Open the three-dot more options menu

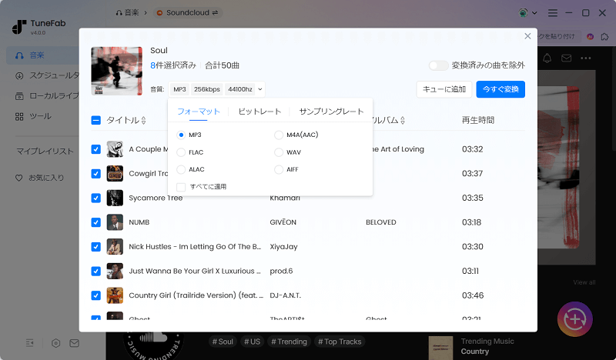coord(586,58)
